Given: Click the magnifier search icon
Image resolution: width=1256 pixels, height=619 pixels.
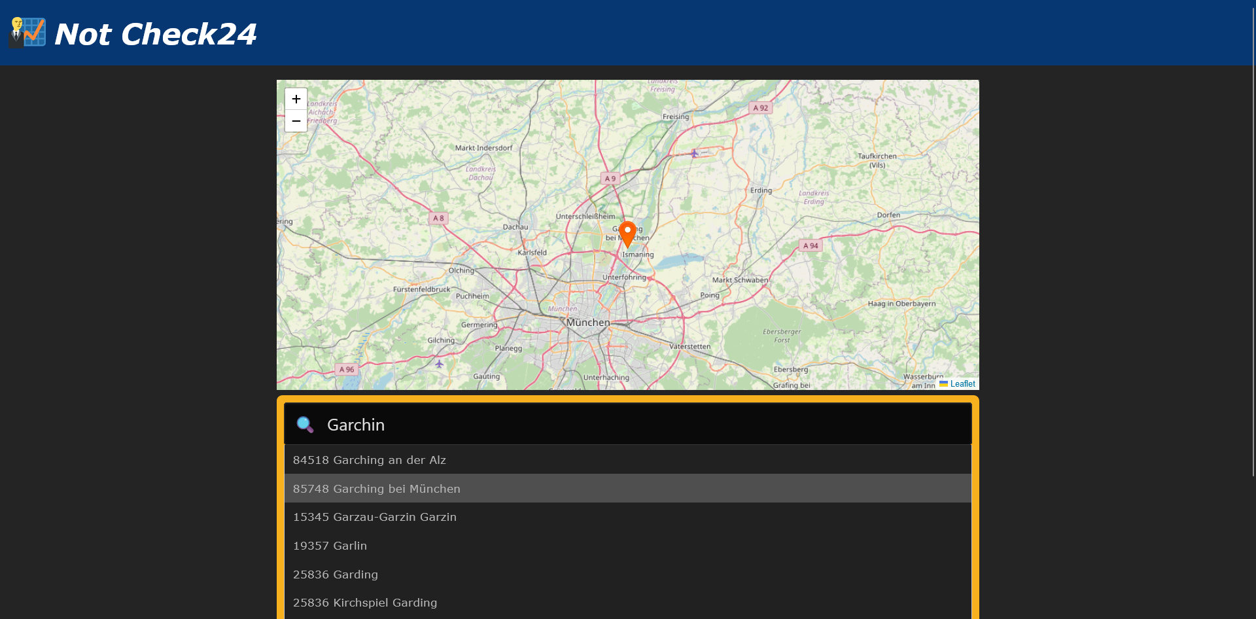Looking at the screenshot, I should point(305,425).
